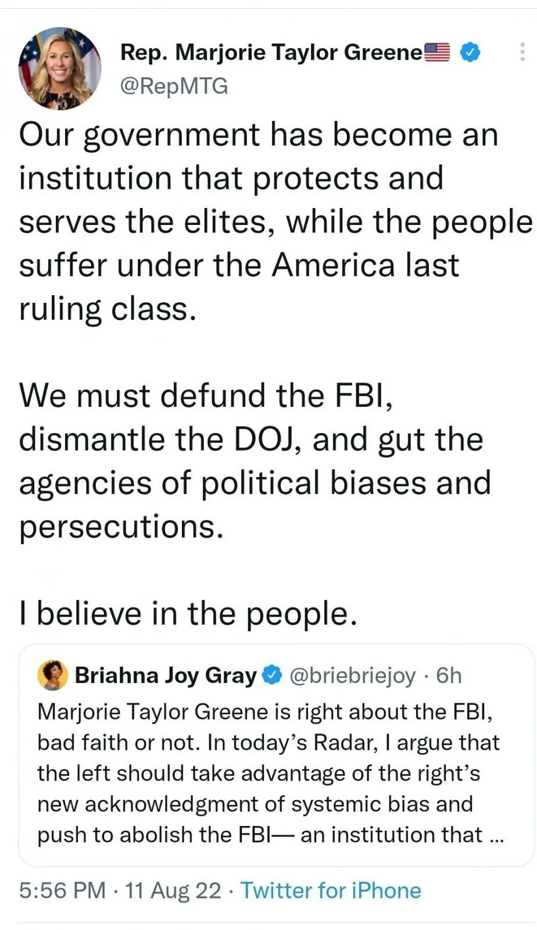
Task: Expand the truncated quoted tweet ellipsis
Action: point(497,835)
